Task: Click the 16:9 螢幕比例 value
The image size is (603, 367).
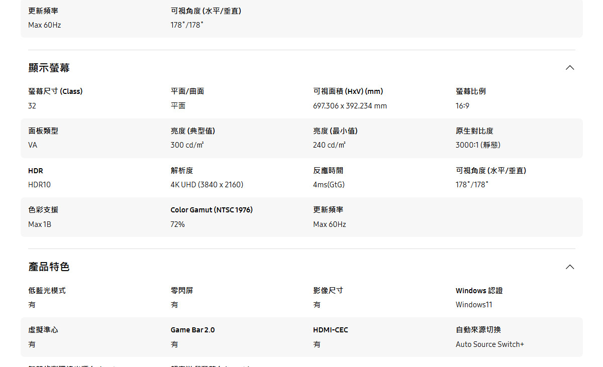Action: [461, 105]
